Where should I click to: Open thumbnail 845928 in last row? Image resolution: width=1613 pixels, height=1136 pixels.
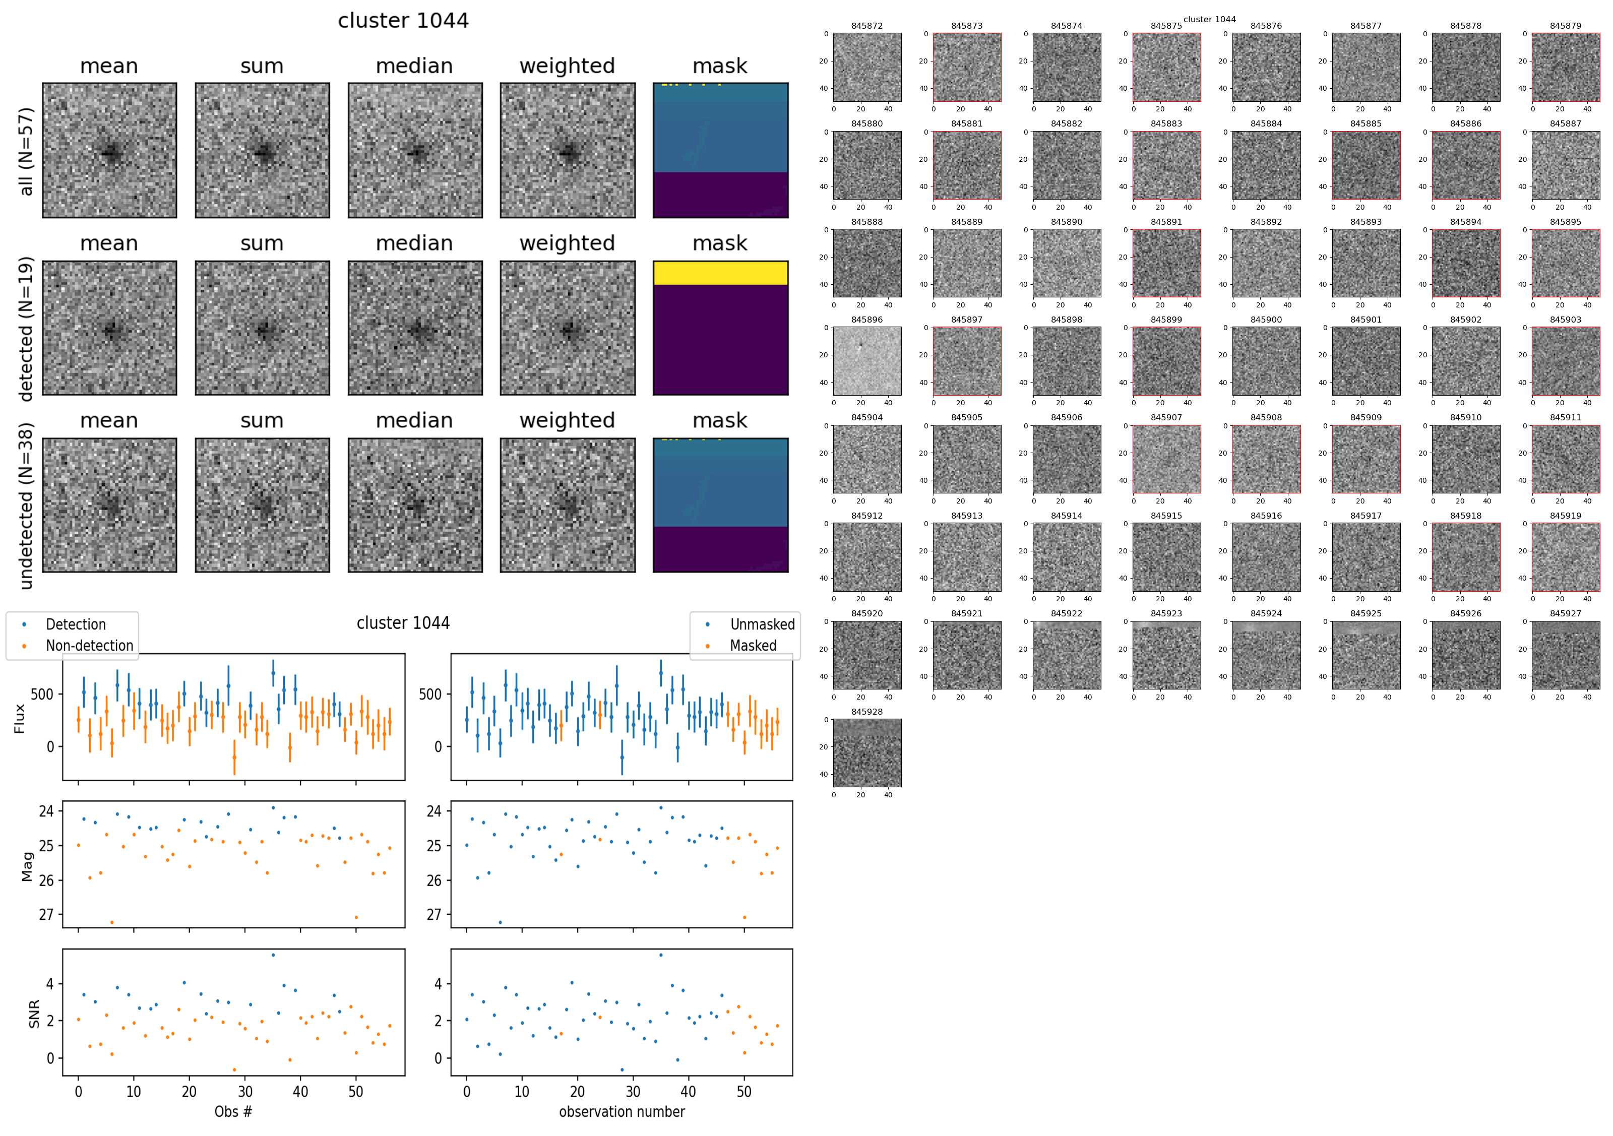867,752
